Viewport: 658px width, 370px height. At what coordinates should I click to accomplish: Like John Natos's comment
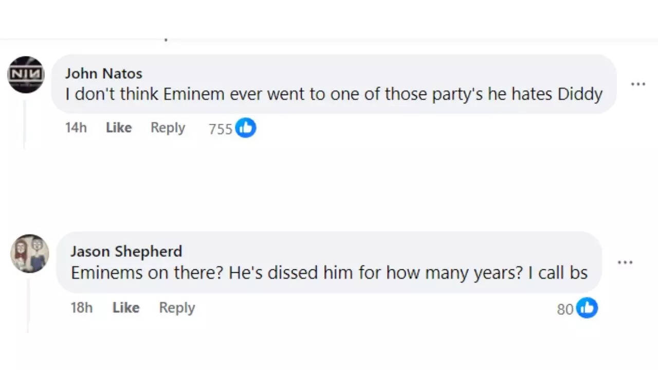(x=119, y=128)
